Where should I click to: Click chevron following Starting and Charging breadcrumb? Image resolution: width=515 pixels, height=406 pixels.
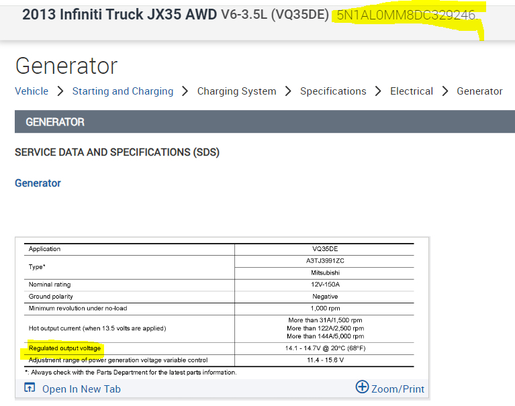(185, 91)
